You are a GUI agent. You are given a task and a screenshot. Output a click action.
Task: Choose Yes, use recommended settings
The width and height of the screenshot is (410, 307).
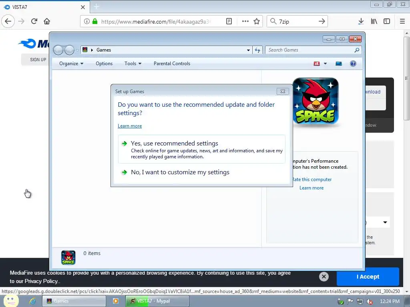pyautogui.click(x=202, y=150)
